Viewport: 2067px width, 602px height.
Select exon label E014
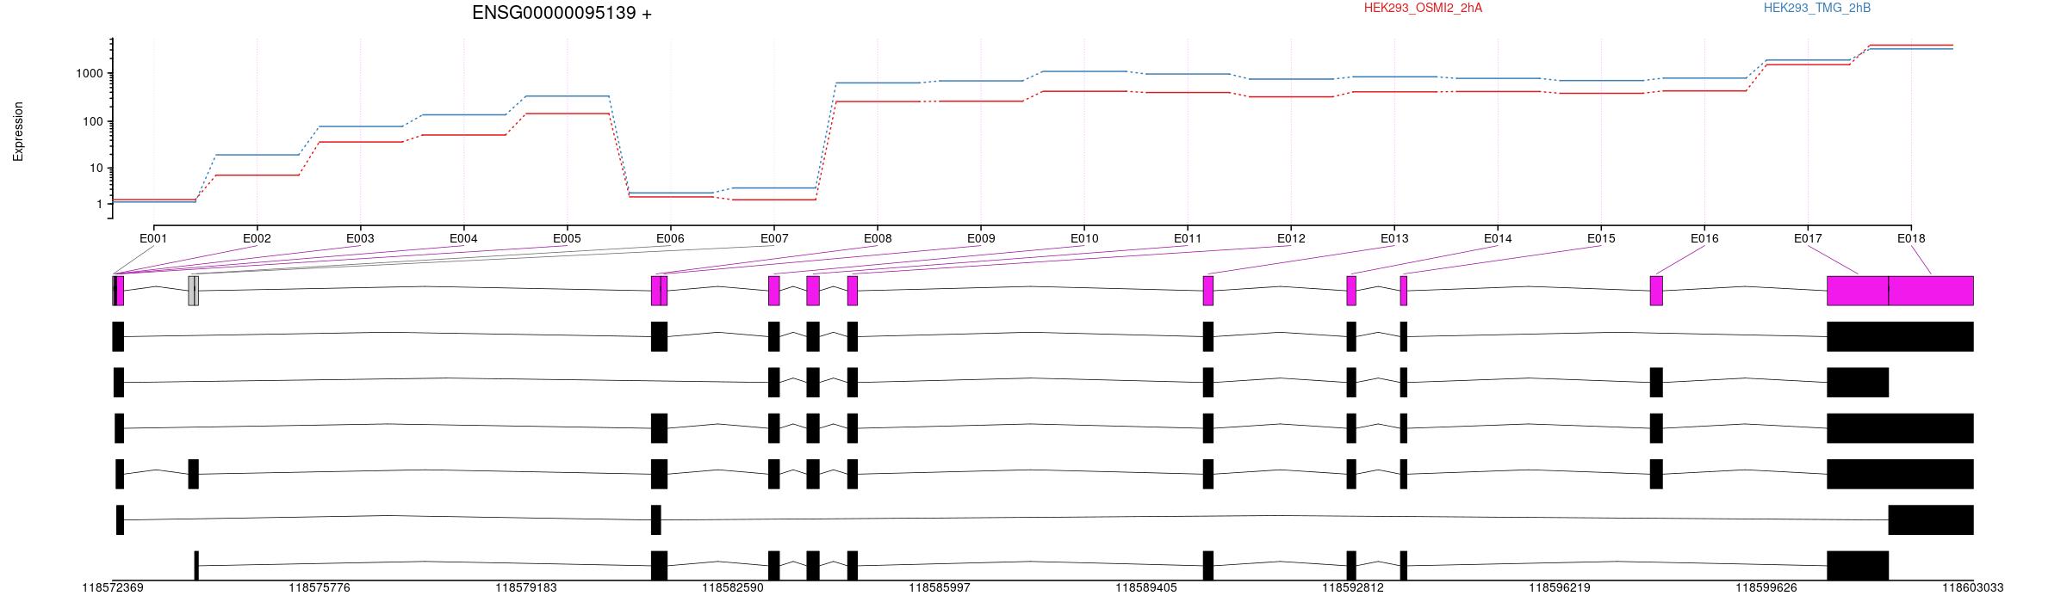click(1498, 238)
